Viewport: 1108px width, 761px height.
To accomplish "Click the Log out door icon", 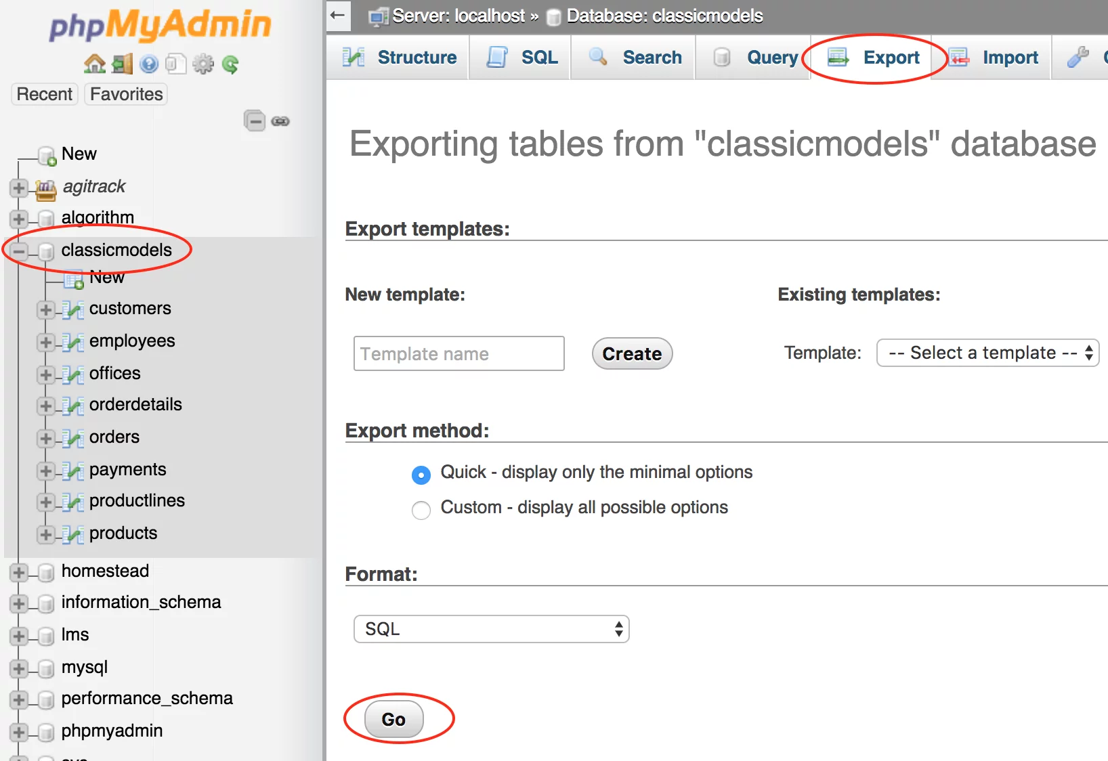I will point(123,64).
